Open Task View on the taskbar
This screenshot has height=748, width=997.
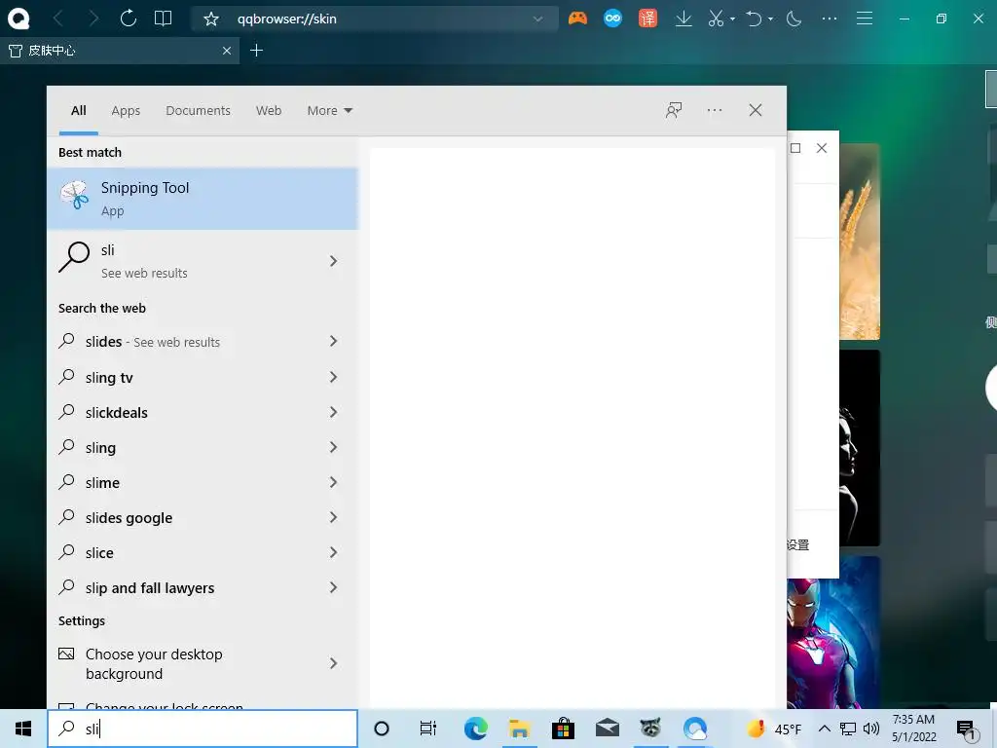click(x=428, y=729)
